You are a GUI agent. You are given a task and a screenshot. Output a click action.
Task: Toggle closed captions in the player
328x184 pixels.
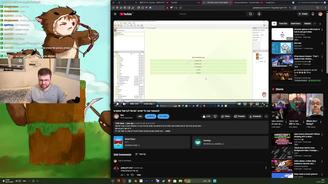(x=245, y=104)
